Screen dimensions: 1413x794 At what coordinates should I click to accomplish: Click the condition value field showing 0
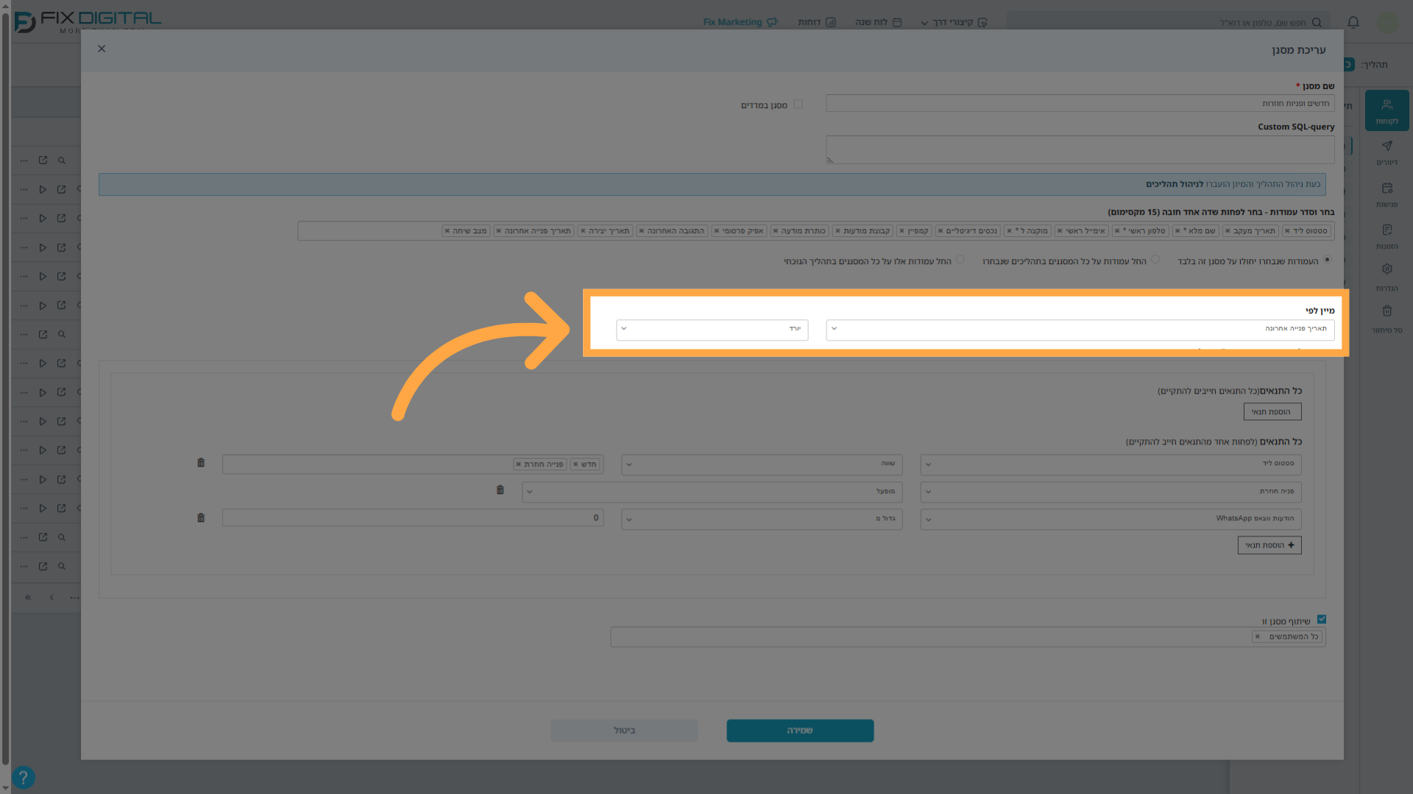pos(413,518)
